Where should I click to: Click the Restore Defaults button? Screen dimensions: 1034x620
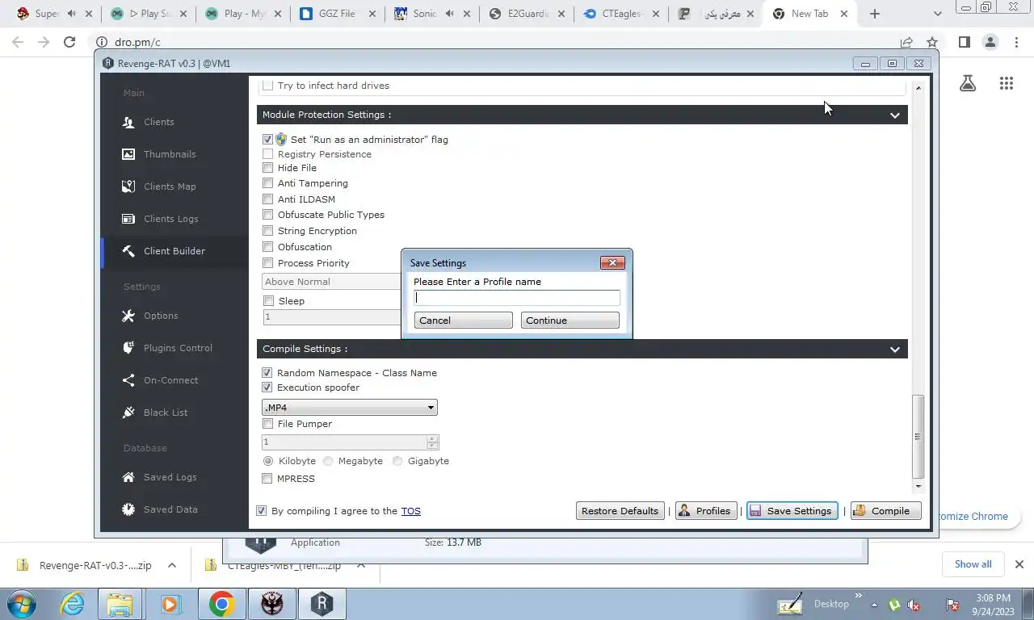click(x=620, y=511)
